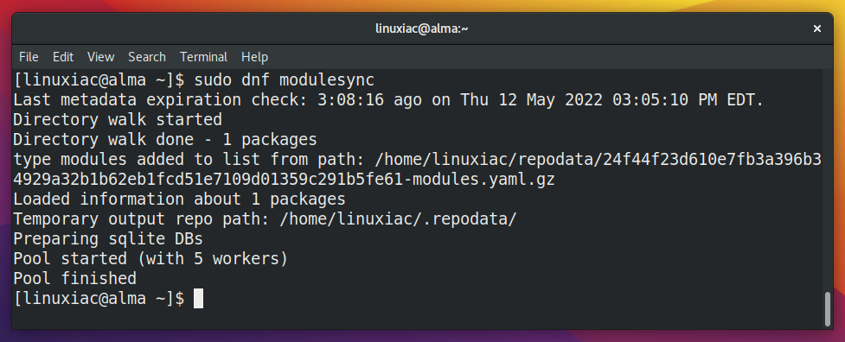Open the File menu
845x342 pixels.
coord(29,57)
